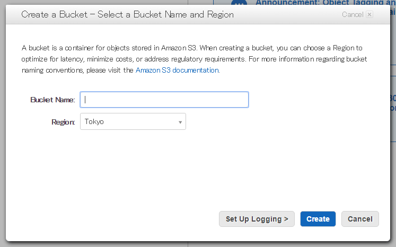
Task: Click the arrow in the Set Up Logging button
Action: (x=286, y=219)
